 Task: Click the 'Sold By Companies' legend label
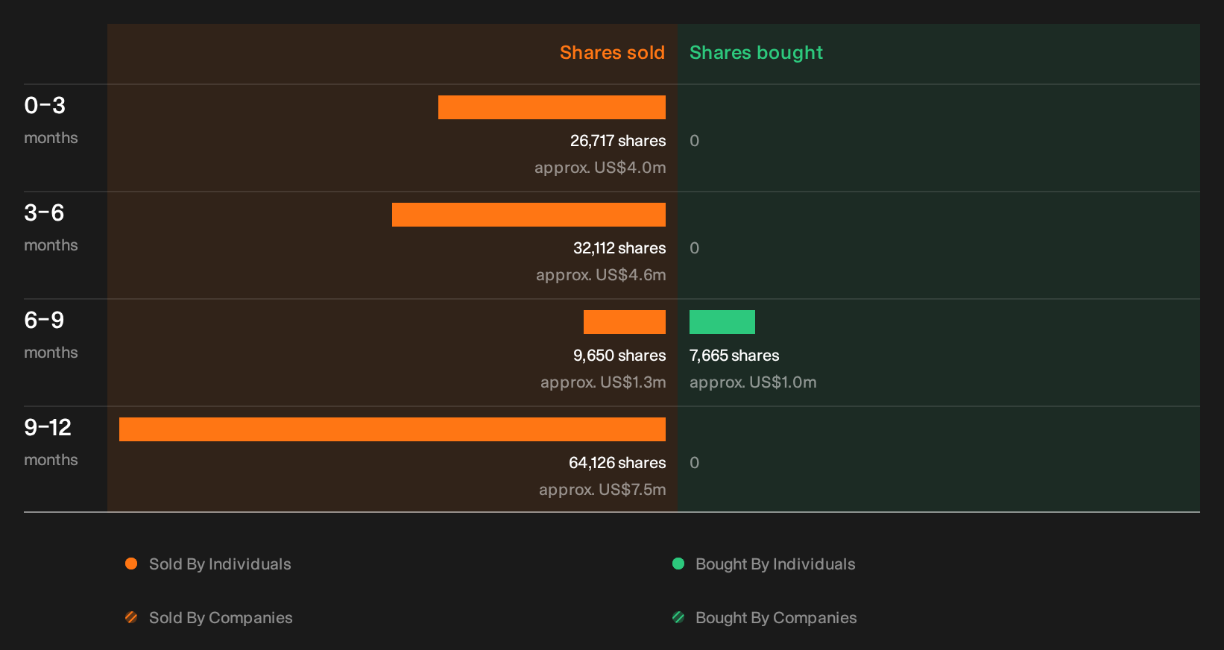pos(221,618)
